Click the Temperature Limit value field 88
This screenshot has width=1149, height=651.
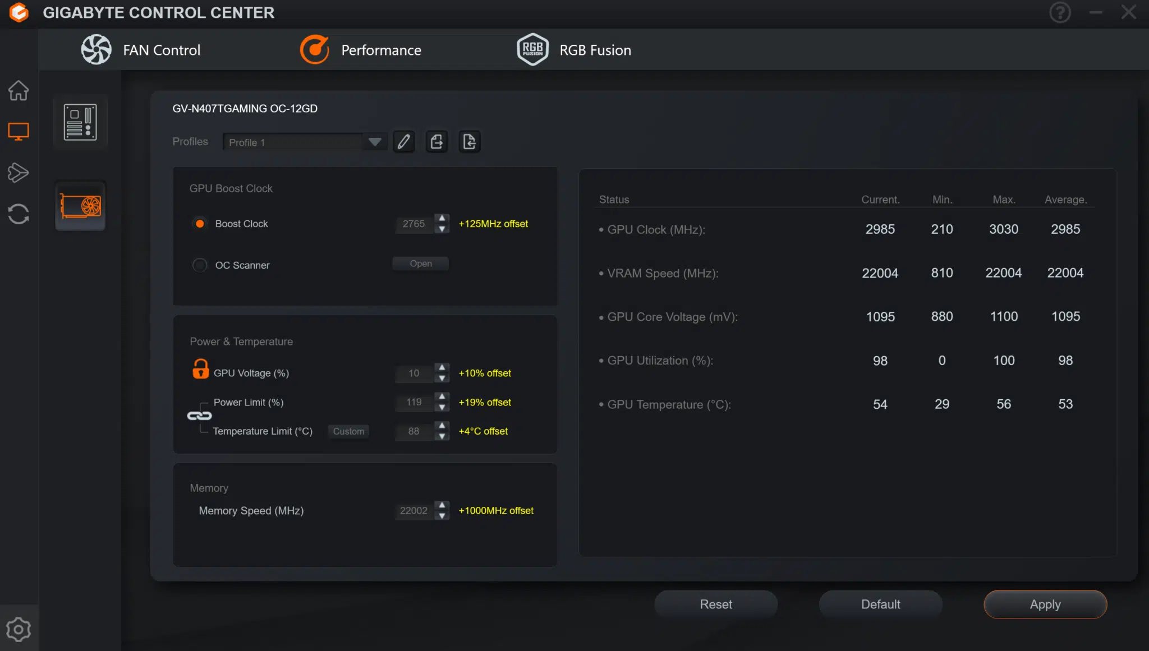point(414,431)
